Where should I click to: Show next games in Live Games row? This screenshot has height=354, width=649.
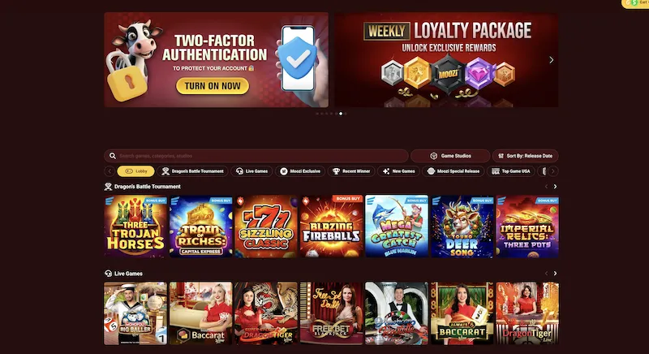click(555, 274)
